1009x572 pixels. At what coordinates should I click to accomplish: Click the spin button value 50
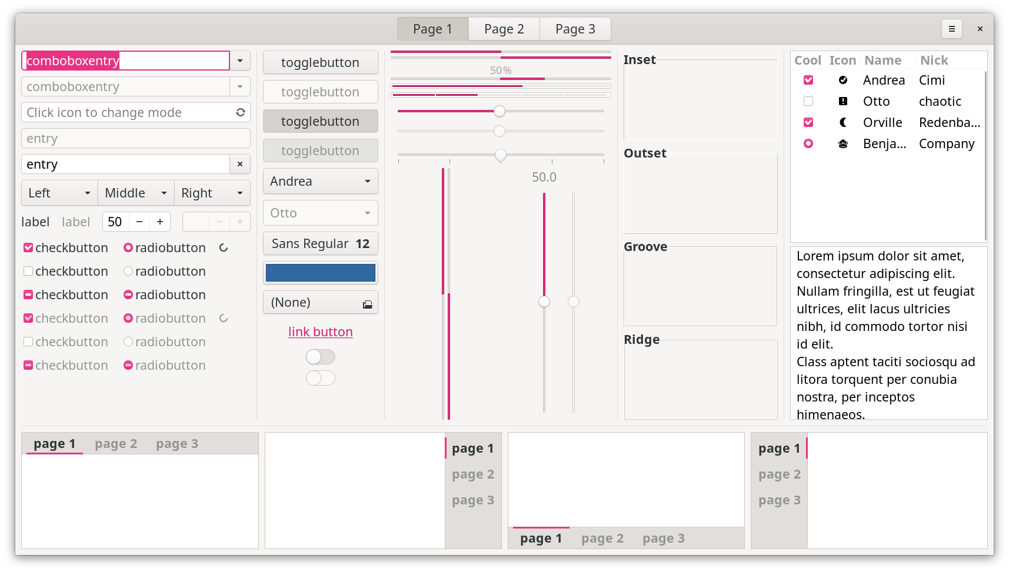pos(116,222)
